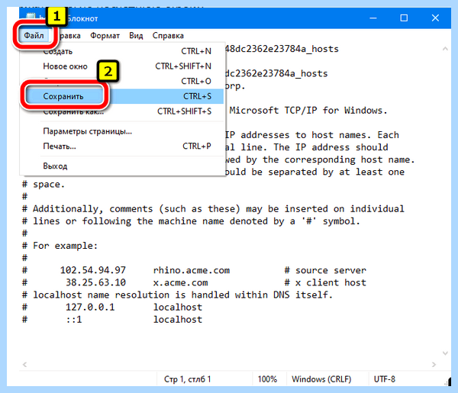Click the 'Additionally, comments' line
The width and height of the screenshot is (458, 393).
tap(213, 209)
